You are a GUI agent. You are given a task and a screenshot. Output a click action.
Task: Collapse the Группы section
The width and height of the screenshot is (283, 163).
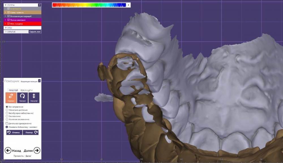click(x=5, y=5)
